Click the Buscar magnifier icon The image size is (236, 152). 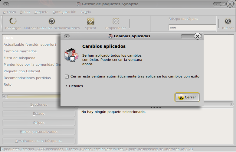(228, 21)
